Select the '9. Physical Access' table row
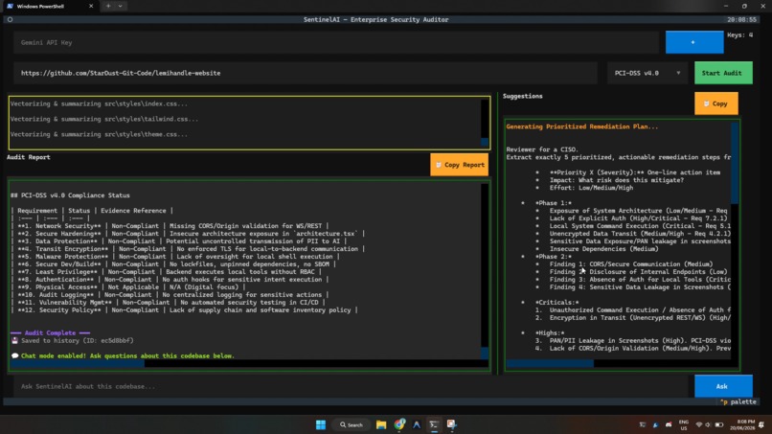The height and width of the screenshot is (434, 772). [128, 286]
